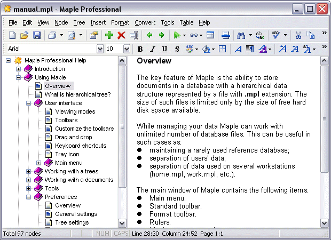Open the File menu
Image resolution: width=331 pixels, height=240 pixels.
coord(13,22)
